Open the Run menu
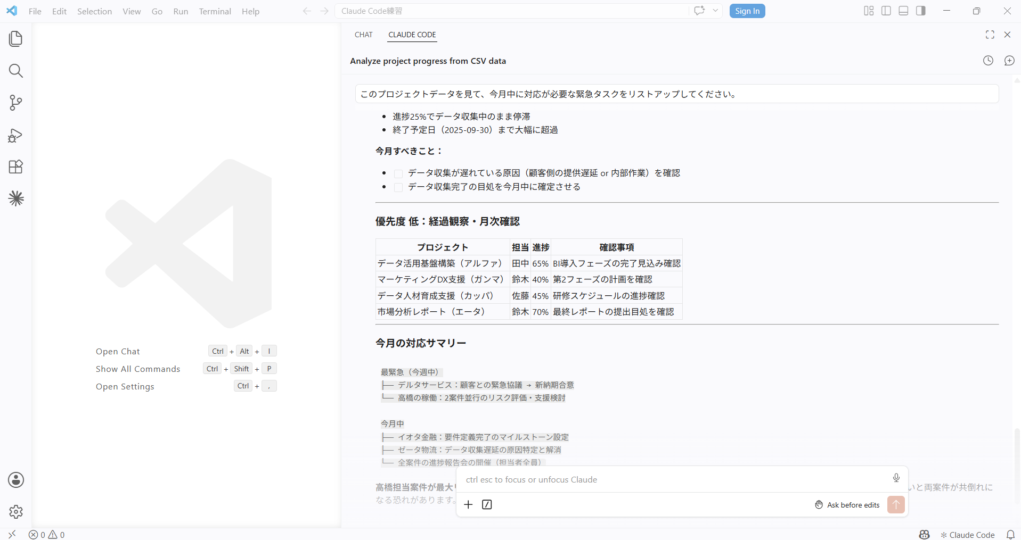This screenshot has width=1021, height=540. pyautogui.click(x=181, y=11)
